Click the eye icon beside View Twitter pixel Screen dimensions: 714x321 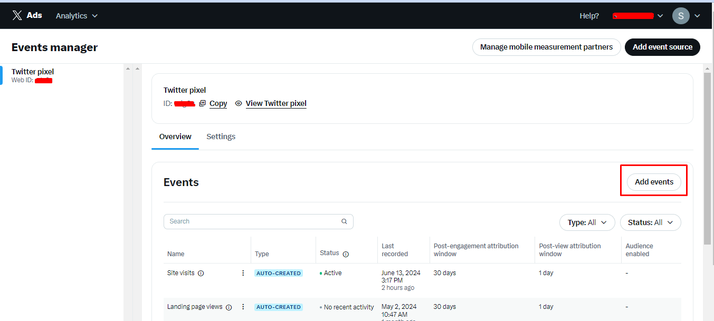[x=239, y=103]
